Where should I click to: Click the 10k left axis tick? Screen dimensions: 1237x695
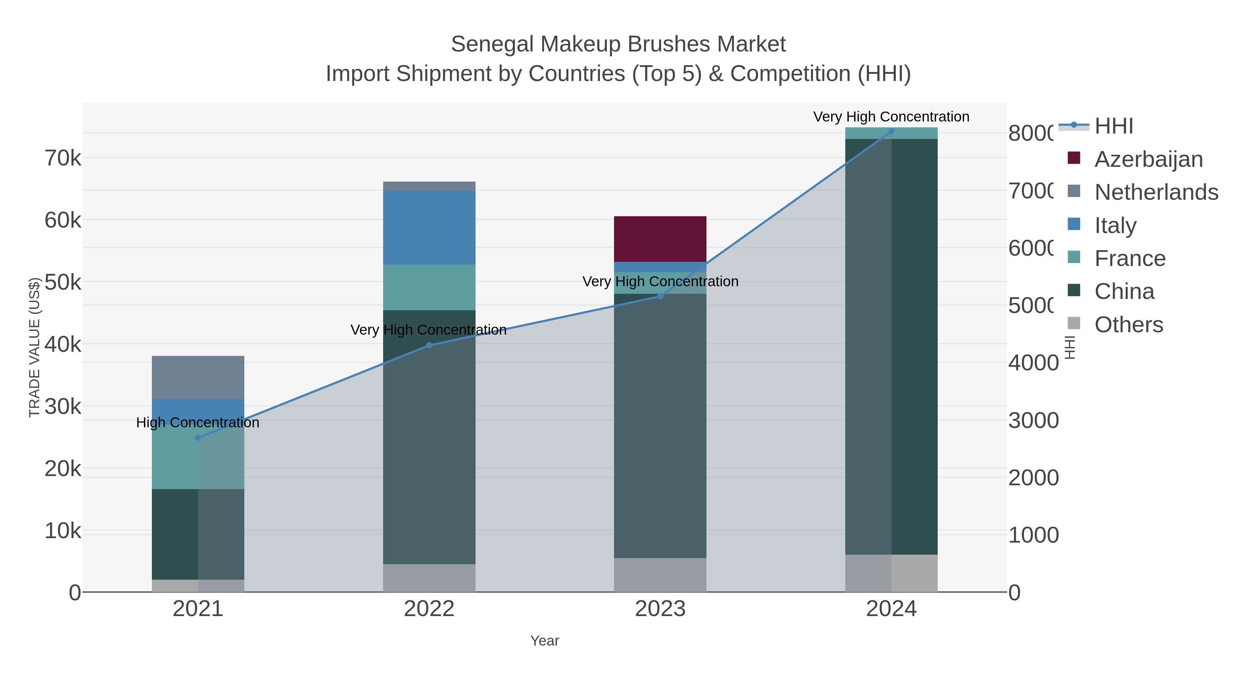(x=63, y=531)
